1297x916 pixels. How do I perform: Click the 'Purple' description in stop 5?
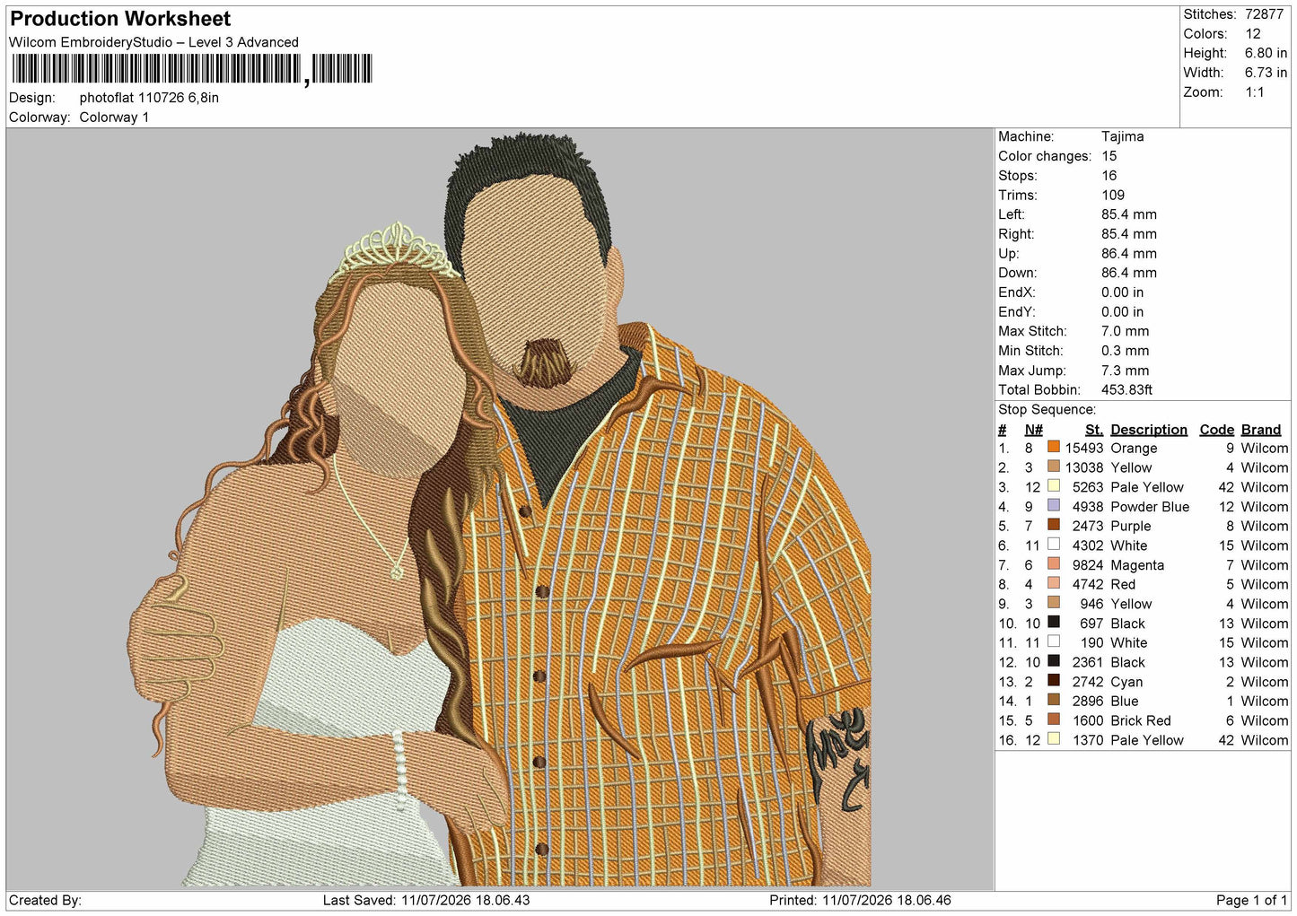point(1131,527)
